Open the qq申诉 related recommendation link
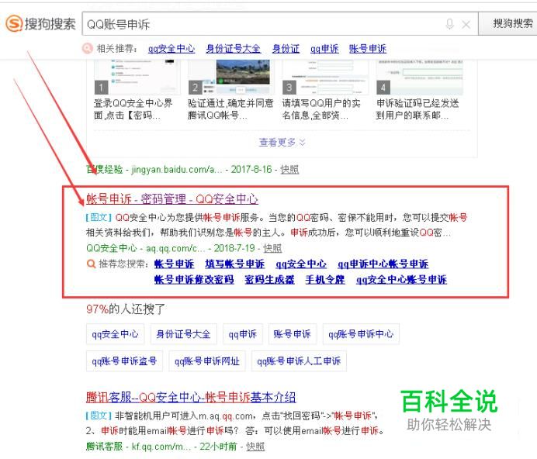This screenshot has height=459, width=537. click(x=324, y=49)
